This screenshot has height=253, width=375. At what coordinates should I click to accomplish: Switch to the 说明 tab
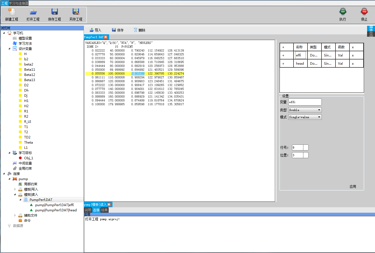(x=88, y=210)
